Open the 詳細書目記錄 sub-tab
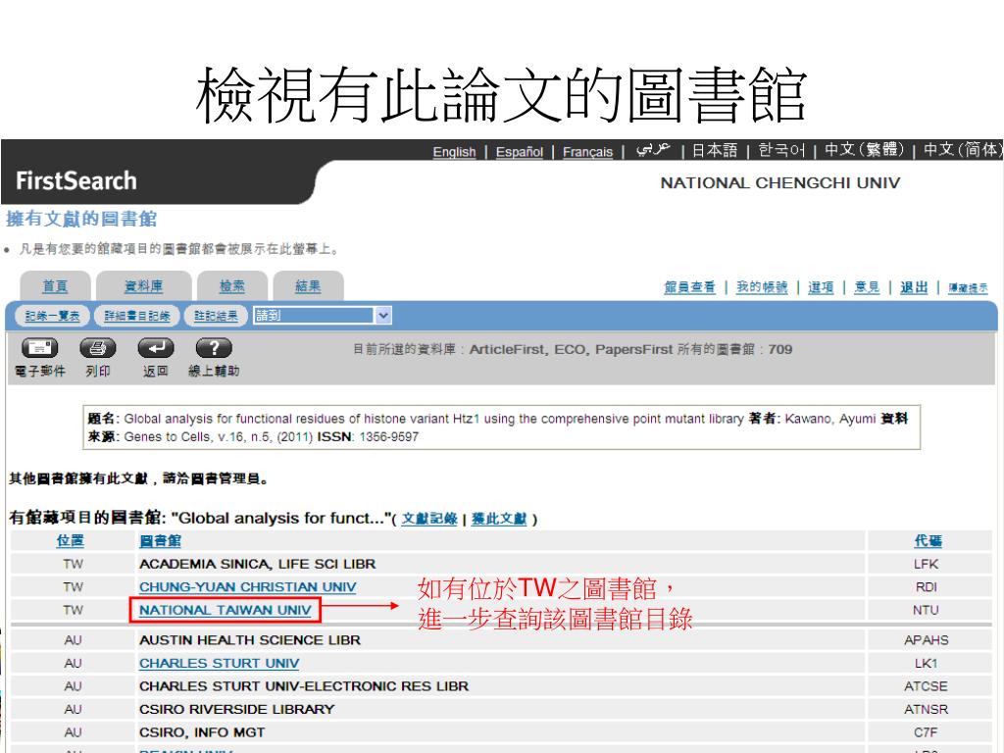Viewport: 1004px width, 753px height. point(137,316)
